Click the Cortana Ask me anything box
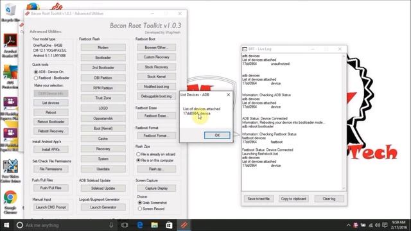This screenshot has width=411, height=231. (x=66, y=225)
